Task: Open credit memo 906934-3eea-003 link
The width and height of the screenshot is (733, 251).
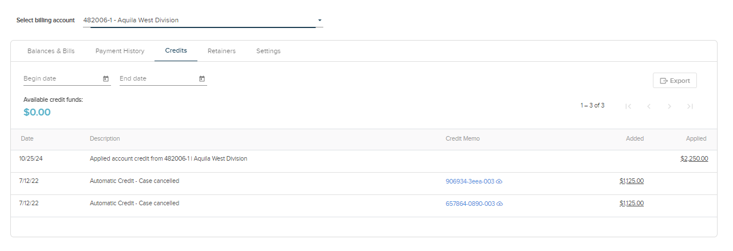Action: pyautogui.click(x=469, y=181)
